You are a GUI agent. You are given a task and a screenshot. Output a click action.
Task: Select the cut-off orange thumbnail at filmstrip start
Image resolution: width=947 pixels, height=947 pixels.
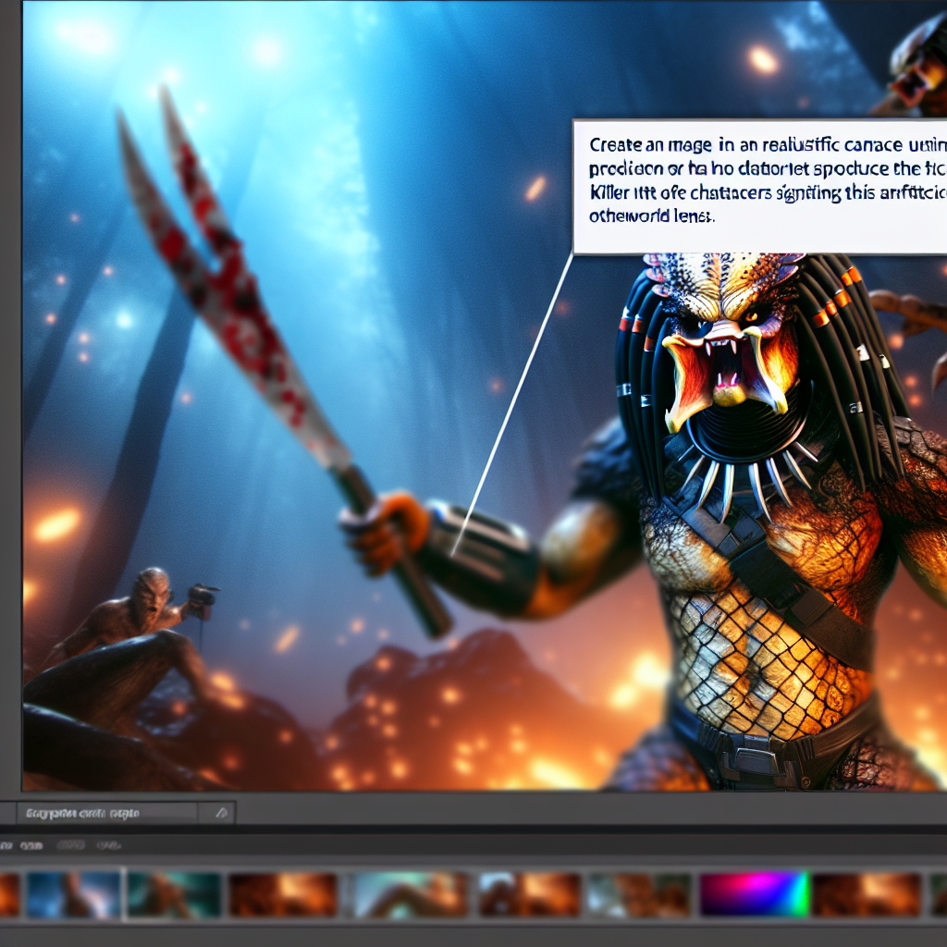pos(9,894)
